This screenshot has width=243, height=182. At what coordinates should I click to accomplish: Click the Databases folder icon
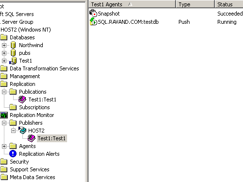[x=4, y=37]
